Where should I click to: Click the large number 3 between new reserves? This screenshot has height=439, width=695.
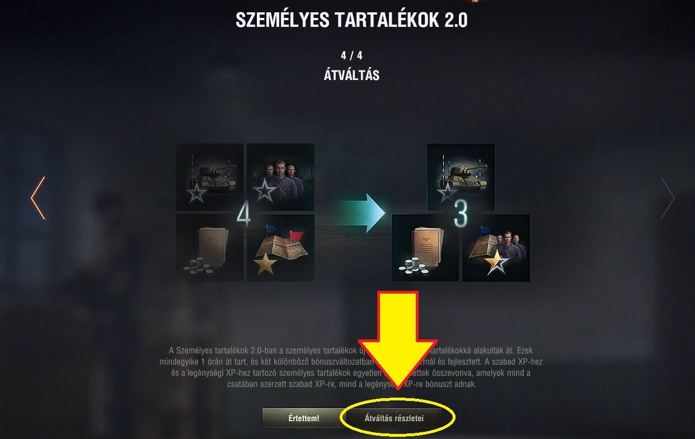tap(460, 214)
